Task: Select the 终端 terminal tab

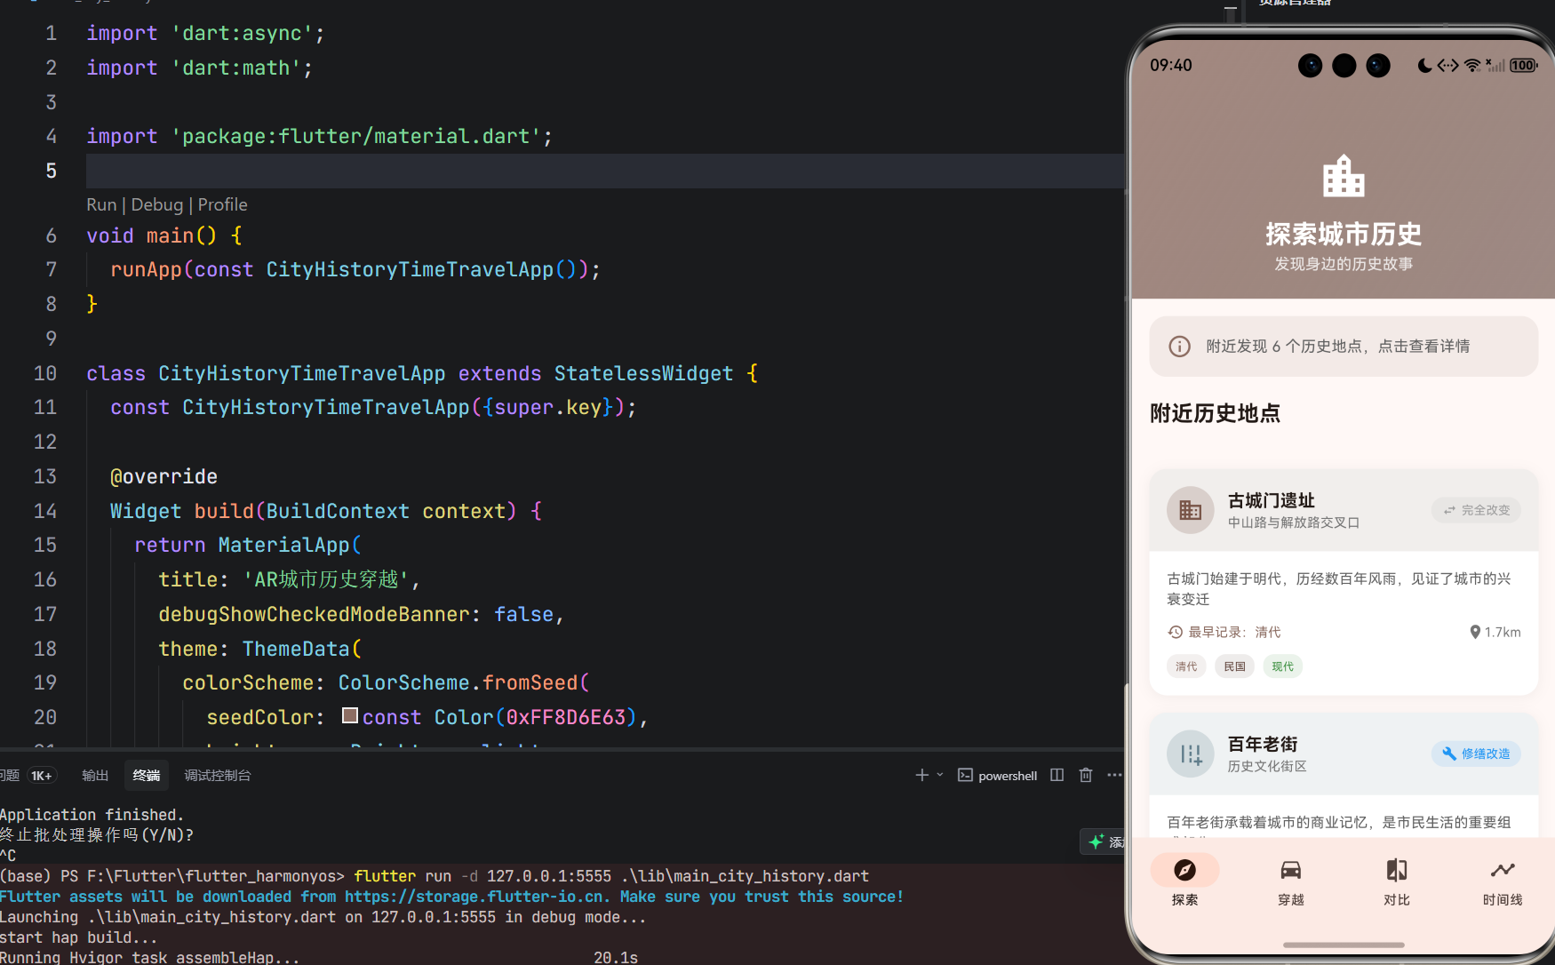Action: pyautogui.click(x=147, y=775)
